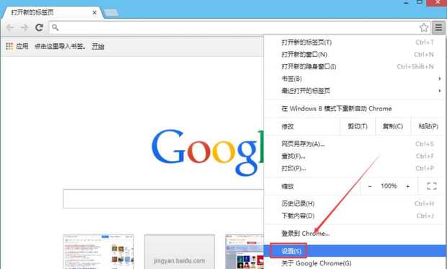
Task: Select 打开新的窗口(N) menu item
Action: [355, 55]
